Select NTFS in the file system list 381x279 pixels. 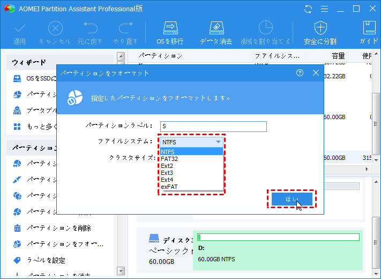click(191, 152)
